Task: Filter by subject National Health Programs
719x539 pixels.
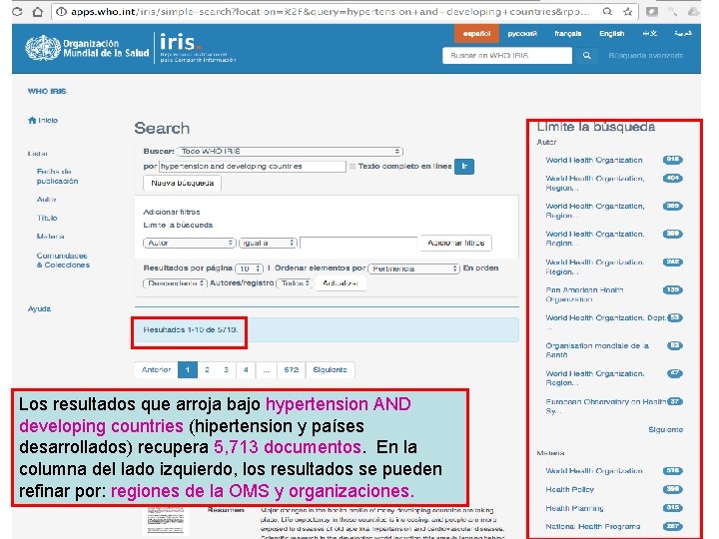Action: (592, 526)
